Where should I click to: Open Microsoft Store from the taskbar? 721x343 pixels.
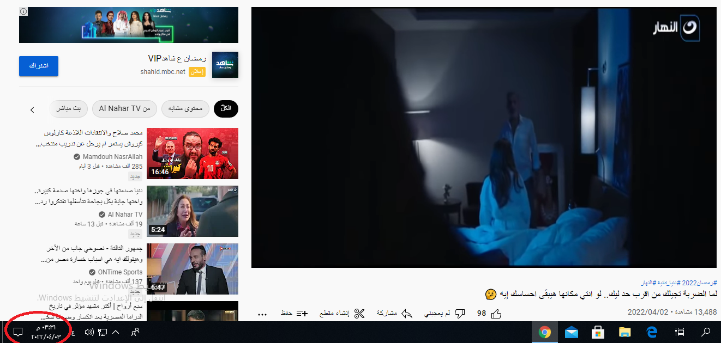click(x=598, y=332)
